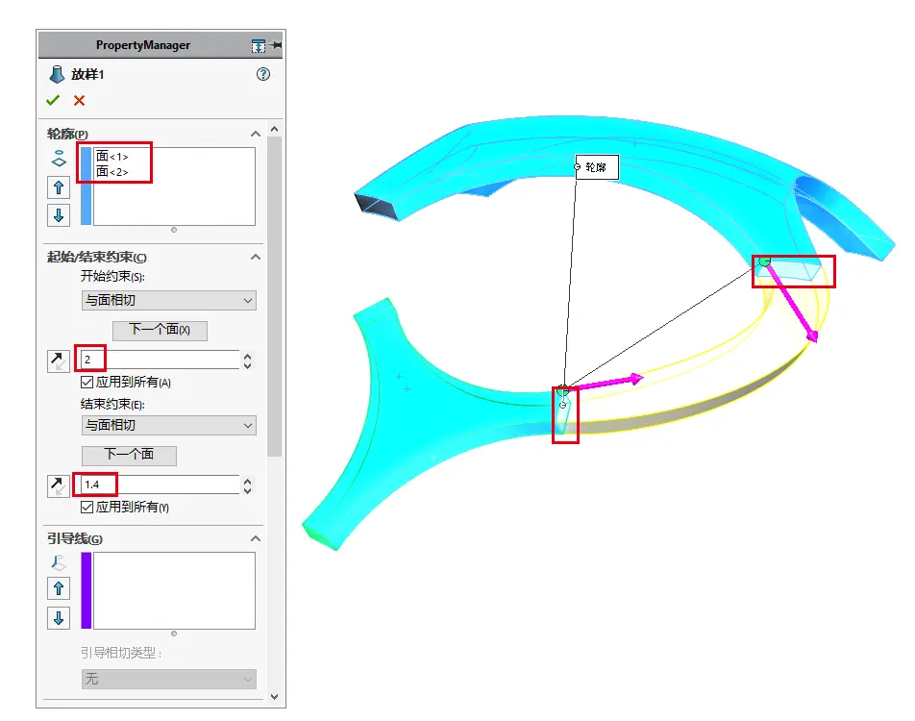The image size is (915, 721).
Task: Open help for the 放样1 feature
Action: (x=263, y=74)
